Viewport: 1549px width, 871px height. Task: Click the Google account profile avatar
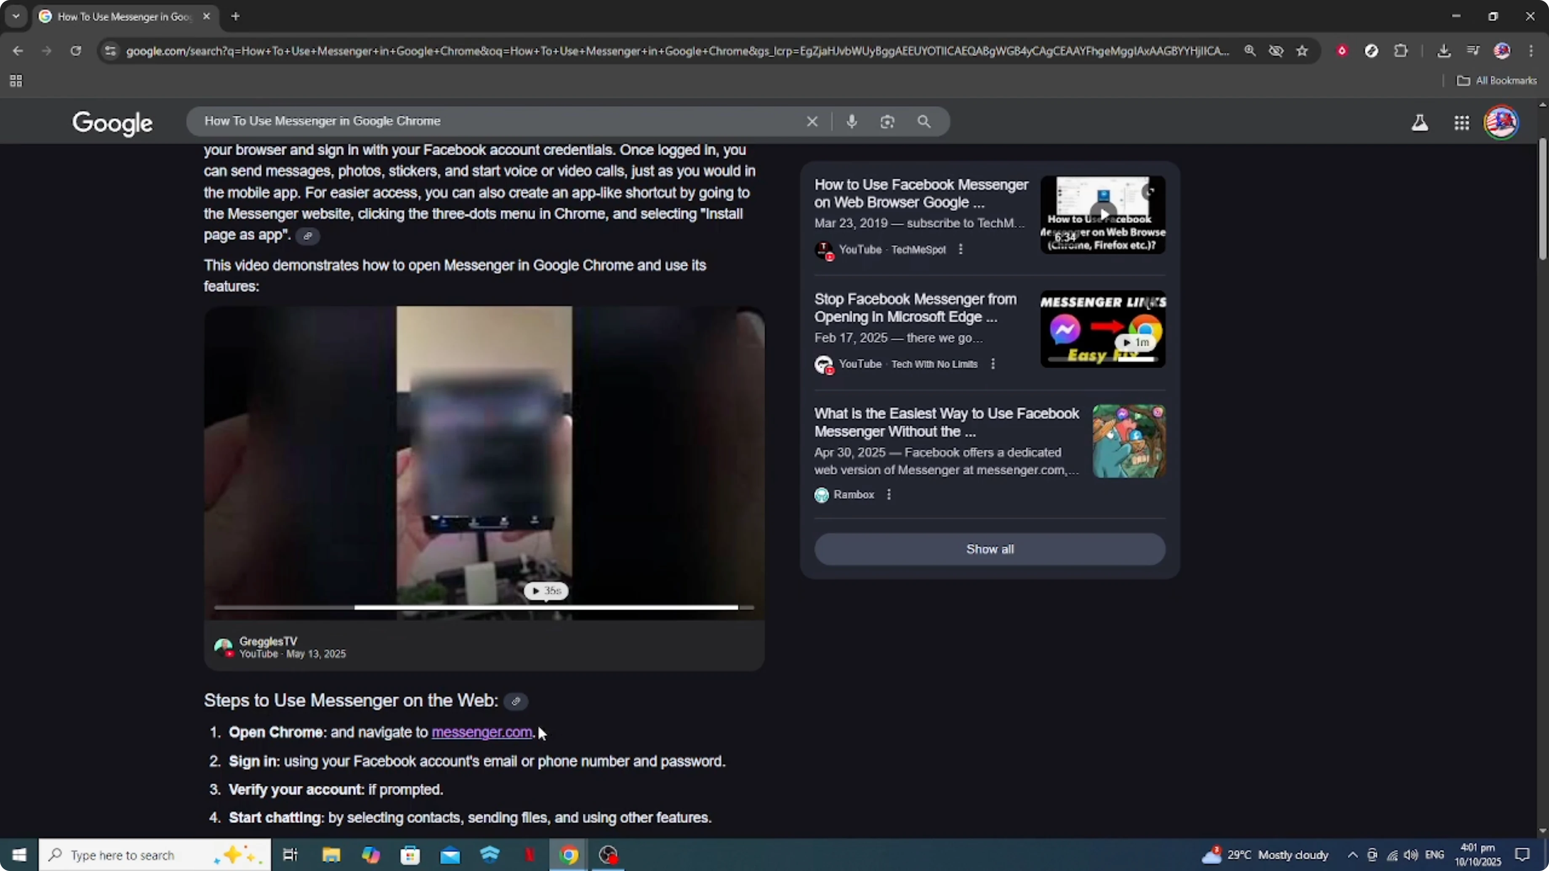tap(1501, 122)
